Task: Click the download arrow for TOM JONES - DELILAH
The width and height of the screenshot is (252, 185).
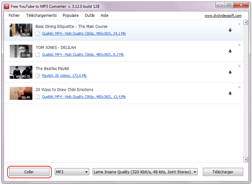Action: point(230,52)
